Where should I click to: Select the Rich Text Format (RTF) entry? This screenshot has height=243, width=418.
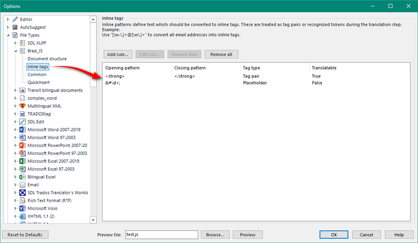coord(49,201)
